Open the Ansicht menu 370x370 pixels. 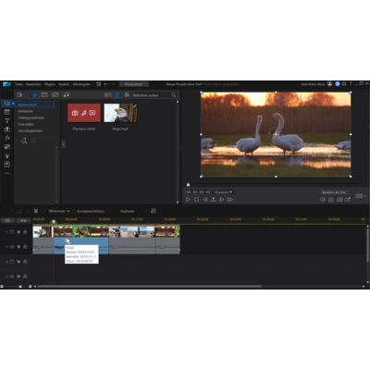(64, 84)
